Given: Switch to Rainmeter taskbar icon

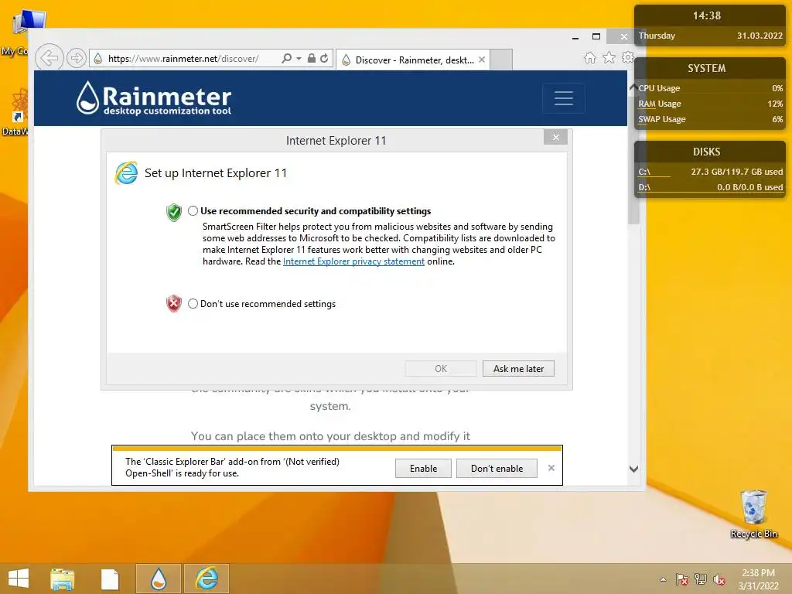Looking at the screenshot, I should tap(158, 579).
